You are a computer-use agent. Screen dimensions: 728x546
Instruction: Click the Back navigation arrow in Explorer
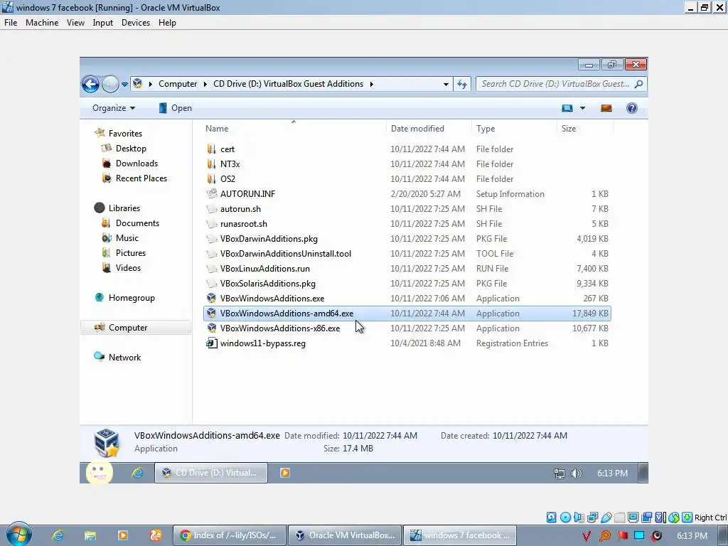pos(90,84)
